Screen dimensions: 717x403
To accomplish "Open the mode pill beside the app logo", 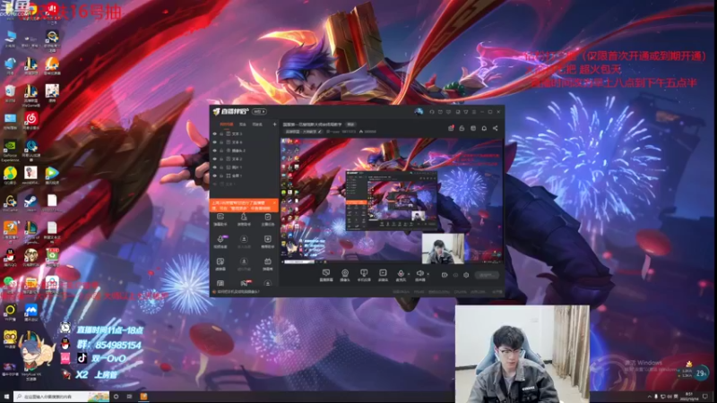I will click(259, 111).
